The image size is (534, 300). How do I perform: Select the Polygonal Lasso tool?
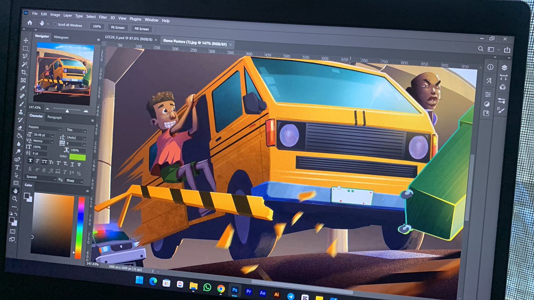[x=25, y=56]
